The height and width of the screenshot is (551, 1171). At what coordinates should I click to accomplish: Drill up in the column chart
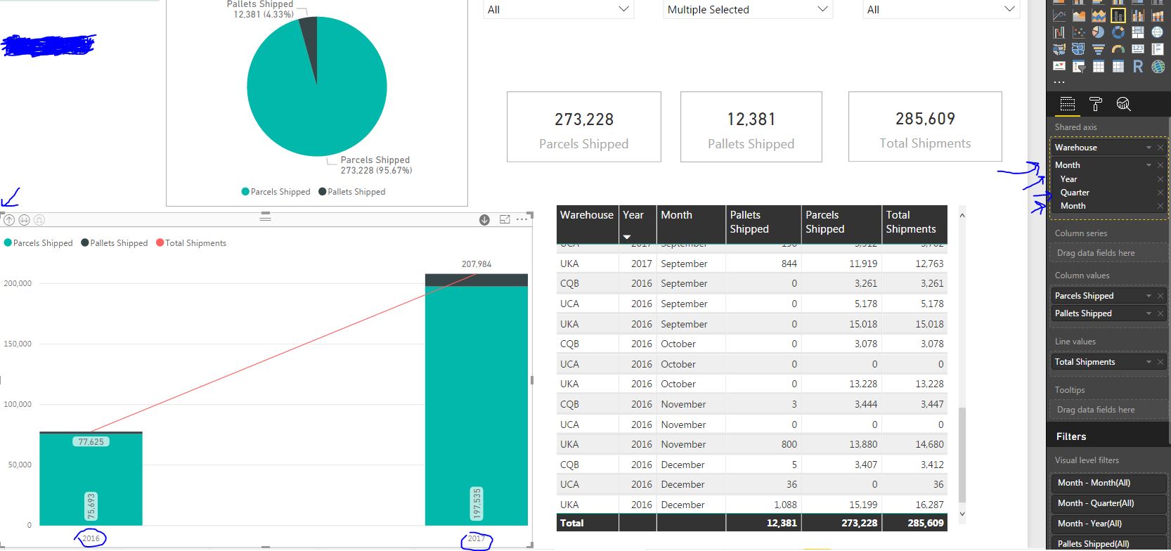point(9,220)
